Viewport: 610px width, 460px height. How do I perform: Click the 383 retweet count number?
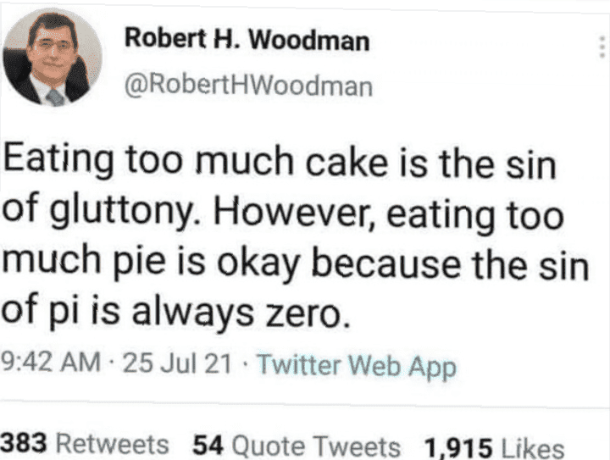[24, 443]
